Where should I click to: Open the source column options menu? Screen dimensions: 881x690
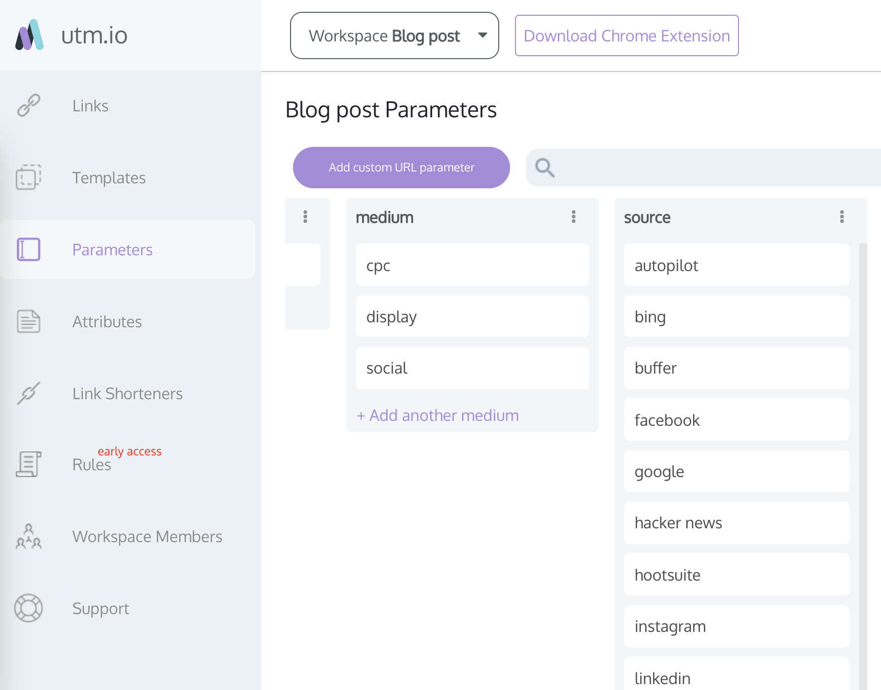(842, 217)
